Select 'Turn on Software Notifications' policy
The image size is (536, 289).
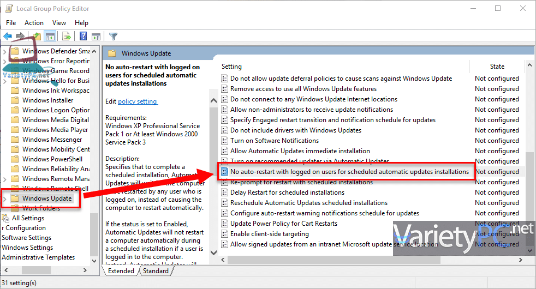275,141
